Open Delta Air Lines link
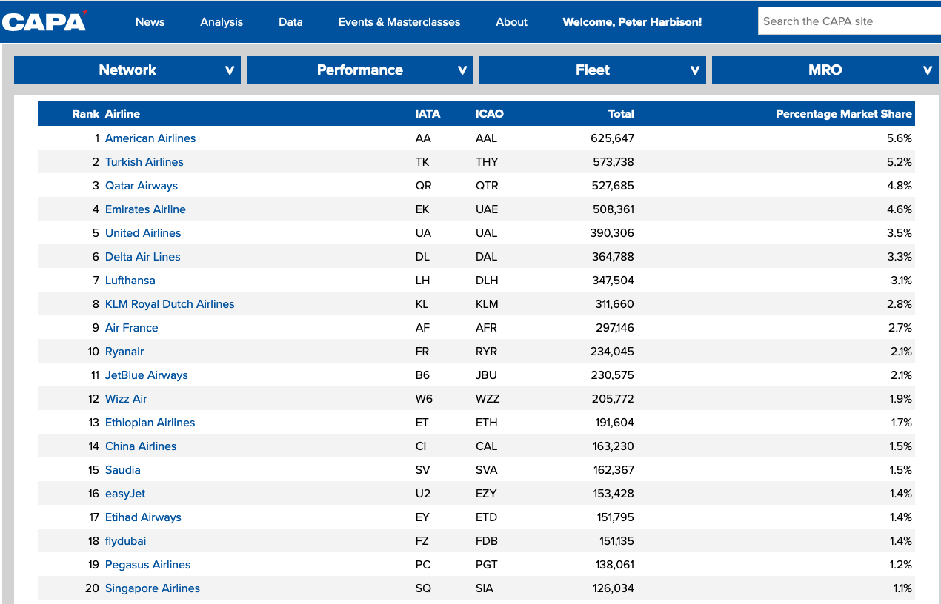 click(x=143, y=257)
